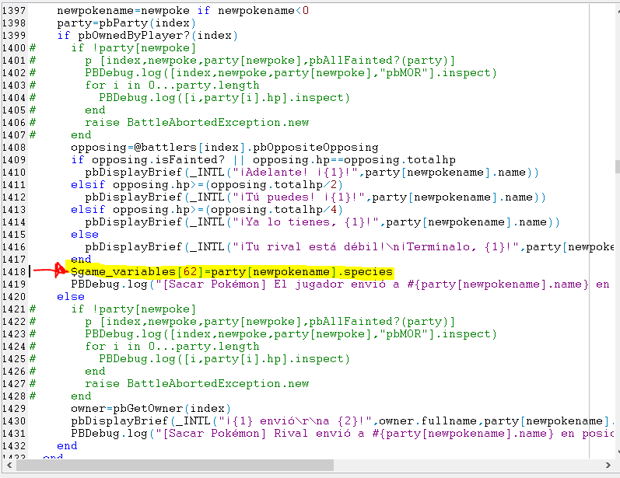Click the 'opposing=@battlers[index]' assignment line
620x478 pixels.
[x=224, y=148]
